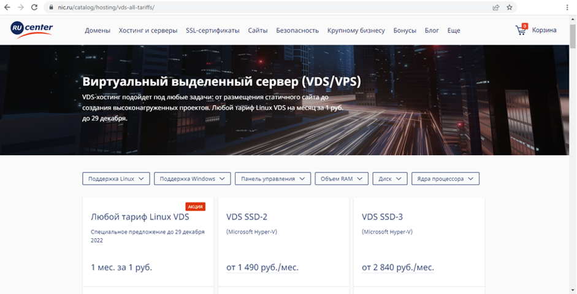This screenshot has width=577, height=294.
Task: Expand the Поддержка Windows filter
Action: coord(193,179)
